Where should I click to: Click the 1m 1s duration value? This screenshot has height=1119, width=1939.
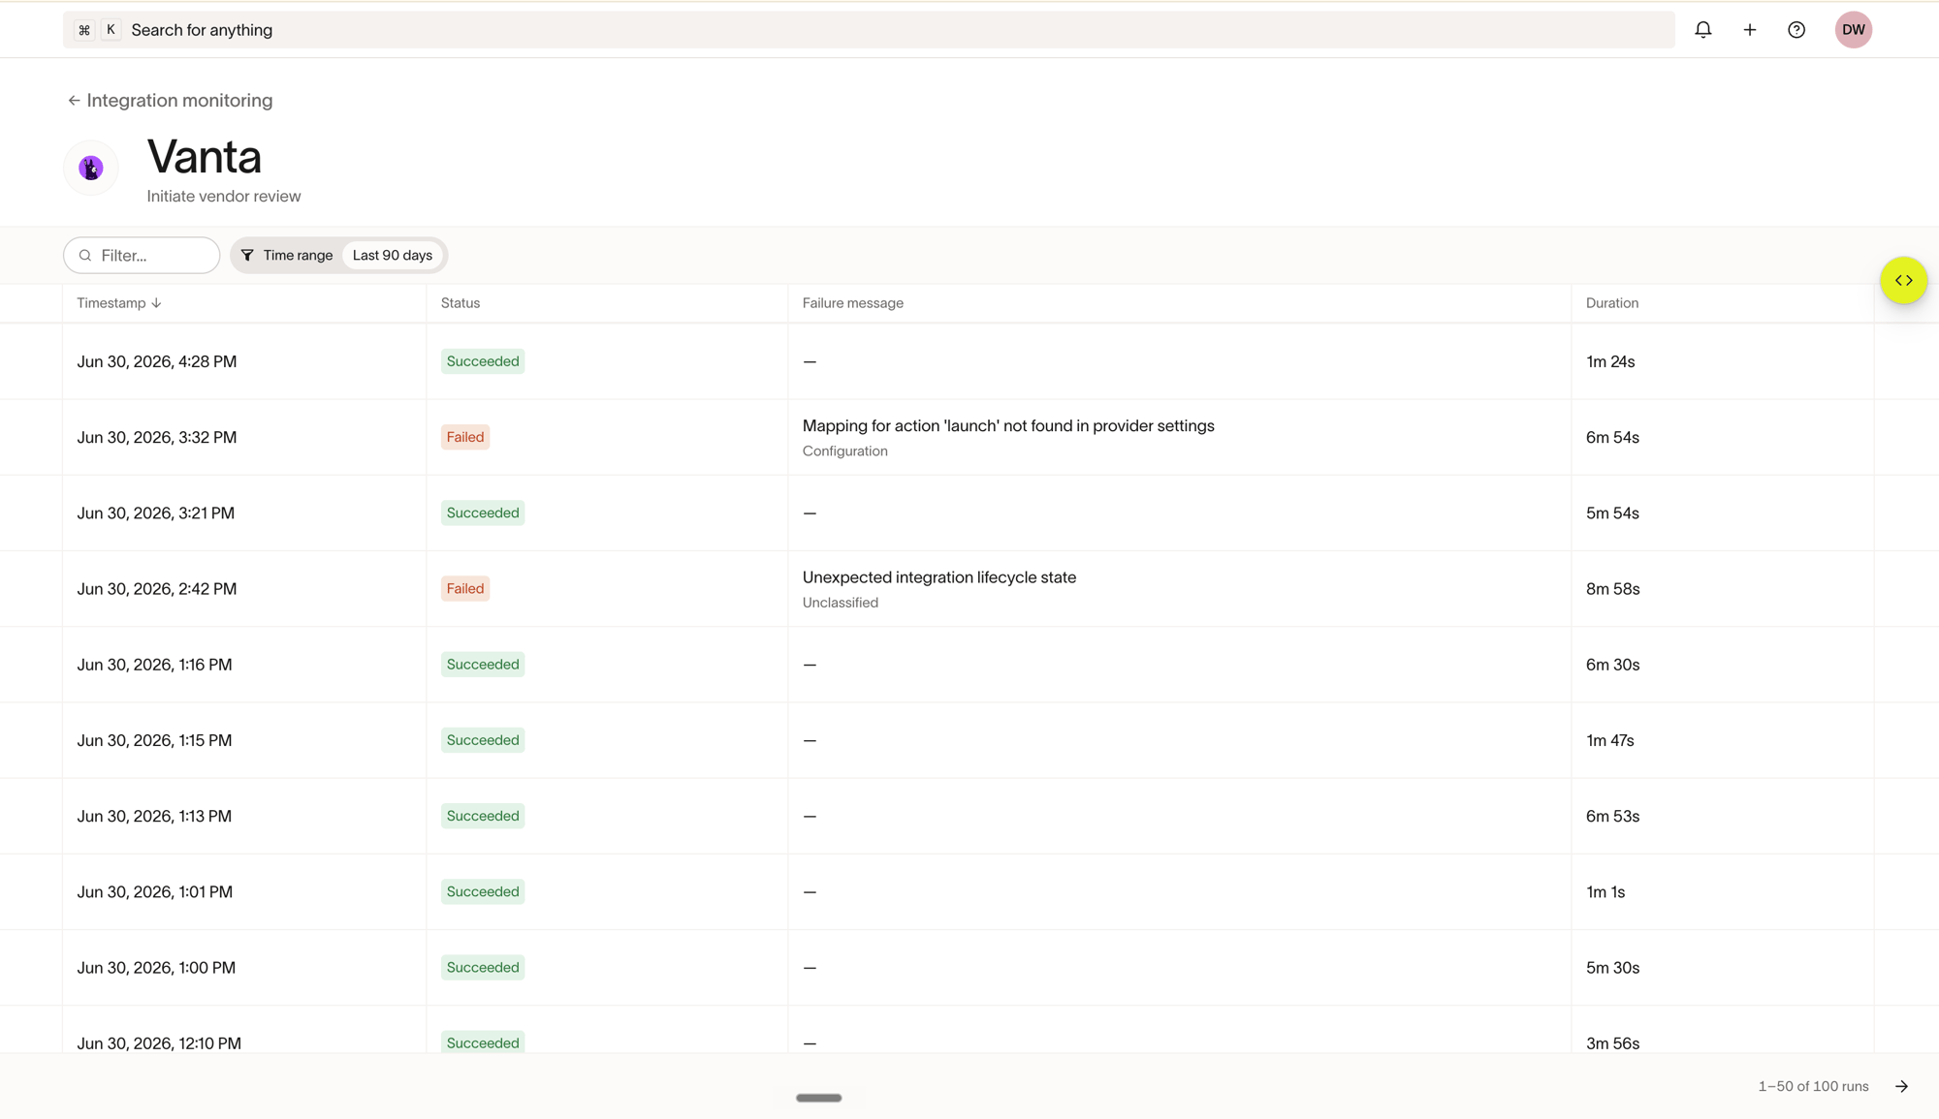(x=1605, y=891)
